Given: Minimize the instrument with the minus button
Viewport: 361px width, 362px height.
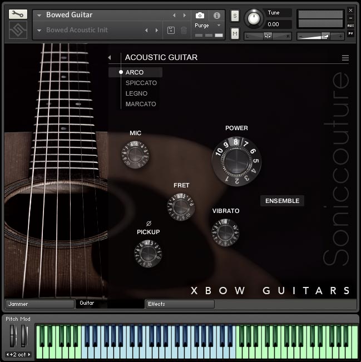Looking at the screenshot, I should click(x=350, y=18).
